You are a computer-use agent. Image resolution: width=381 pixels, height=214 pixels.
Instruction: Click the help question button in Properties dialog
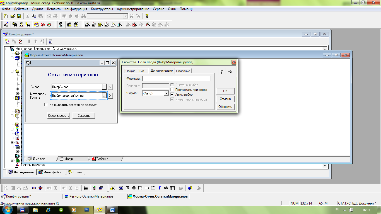point(221,72)
